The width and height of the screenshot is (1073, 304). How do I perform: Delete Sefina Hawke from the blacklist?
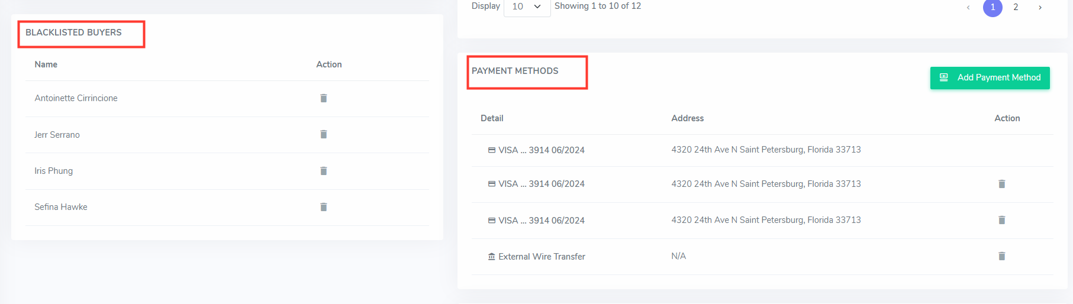[x=323, y=207]
